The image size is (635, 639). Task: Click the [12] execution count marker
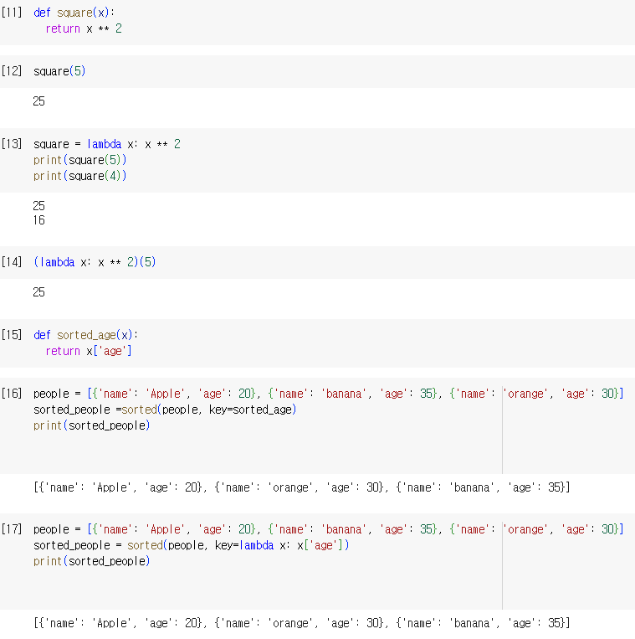click(x=12, y=71)
